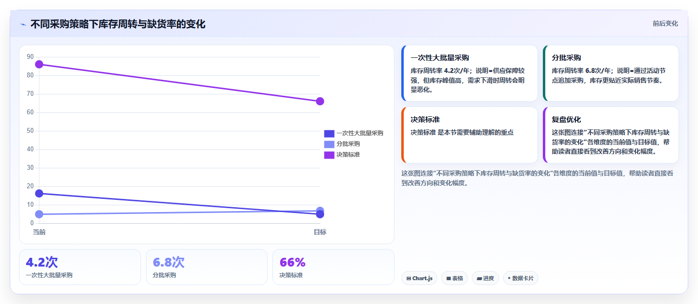Click the purple 决策标准 point at 目标
Screen dimensions: 698x304
click(x=320, y=101)
